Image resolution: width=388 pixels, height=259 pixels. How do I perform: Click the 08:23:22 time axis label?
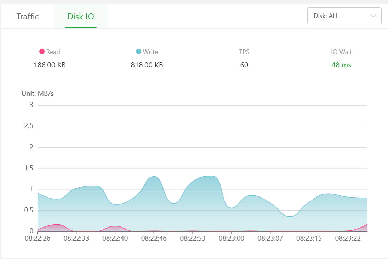[x=348, y=239]
